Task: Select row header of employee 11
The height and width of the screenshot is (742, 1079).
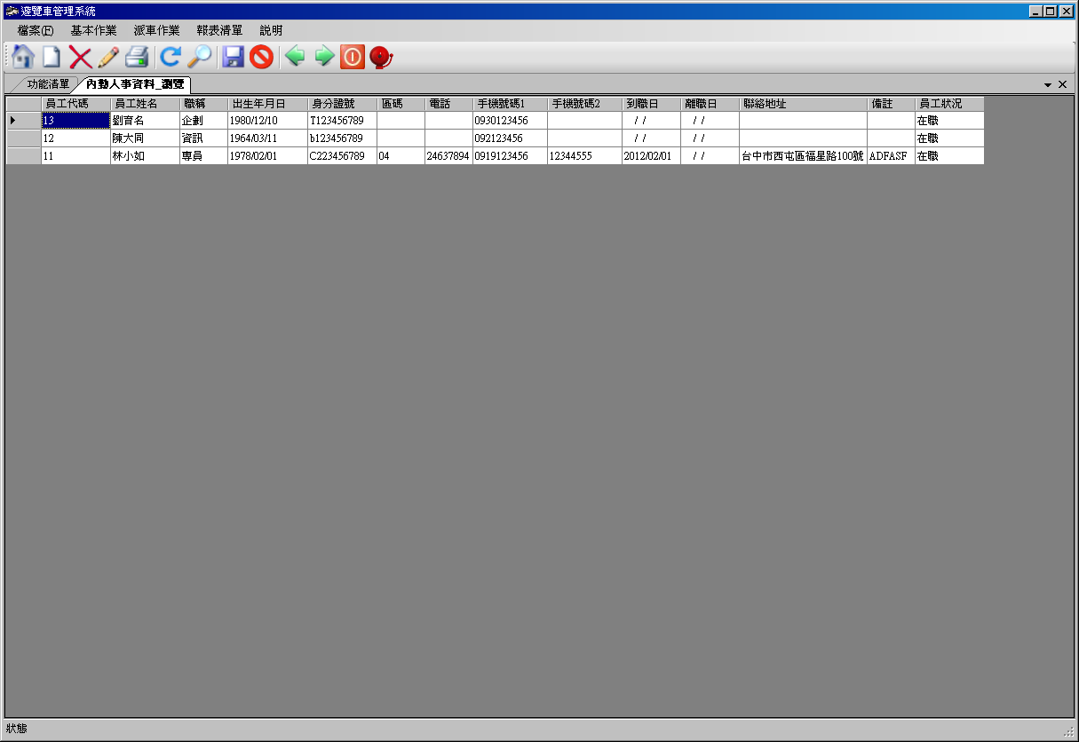Action: [24, 155]
